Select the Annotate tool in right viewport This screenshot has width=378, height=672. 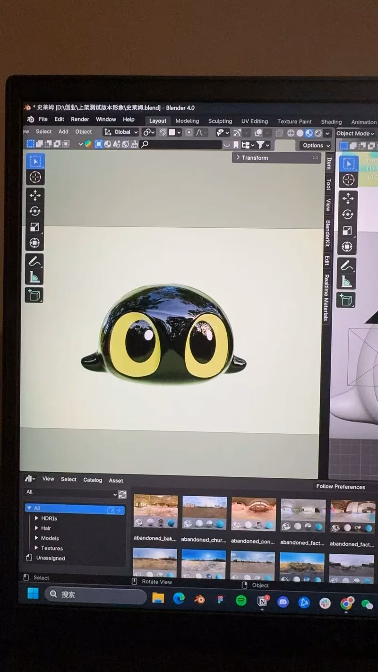pos(347,266)
